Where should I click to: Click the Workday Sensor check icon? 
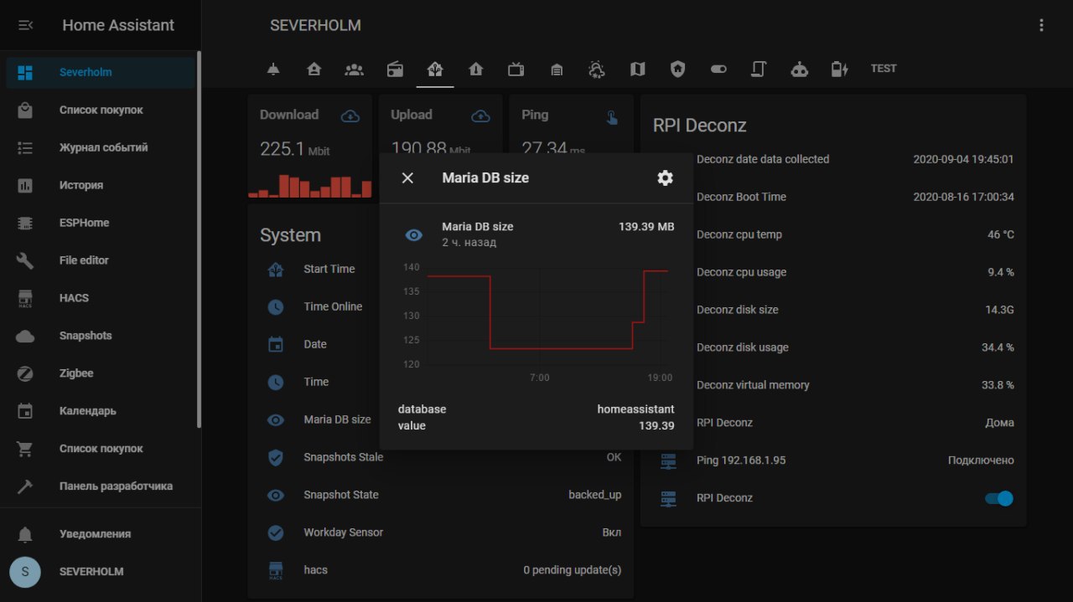[276, 533]
